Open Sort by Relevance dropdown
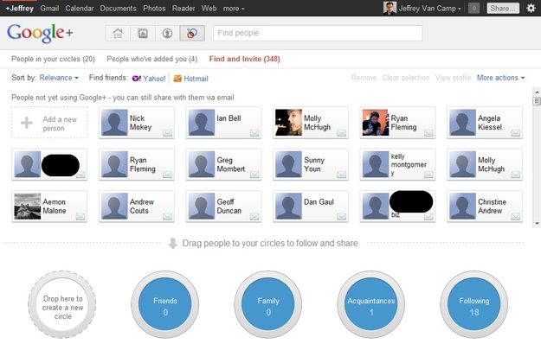Image resolution: width=541 pixels, height=350 pixels. tap(59, 78)
